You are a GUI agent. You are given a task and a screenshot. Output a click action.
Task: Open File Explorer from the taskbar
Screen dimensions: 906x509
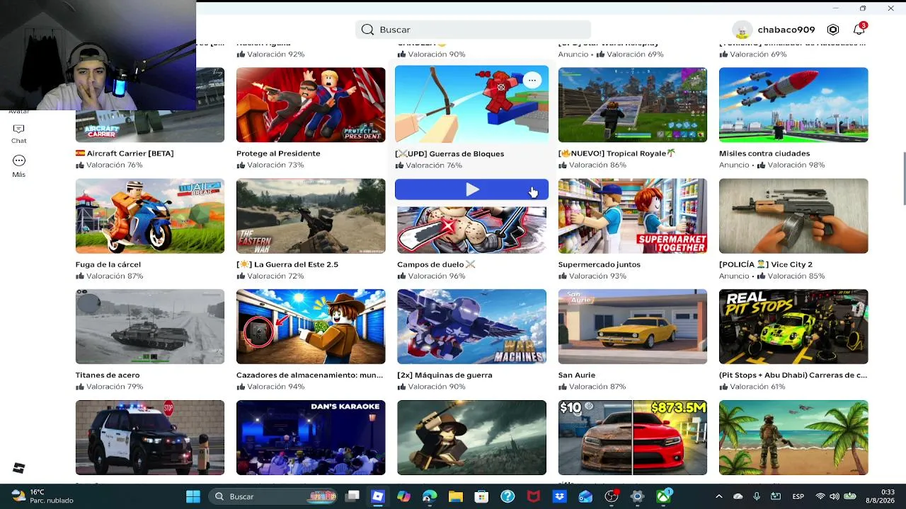[x=456, y=496]
